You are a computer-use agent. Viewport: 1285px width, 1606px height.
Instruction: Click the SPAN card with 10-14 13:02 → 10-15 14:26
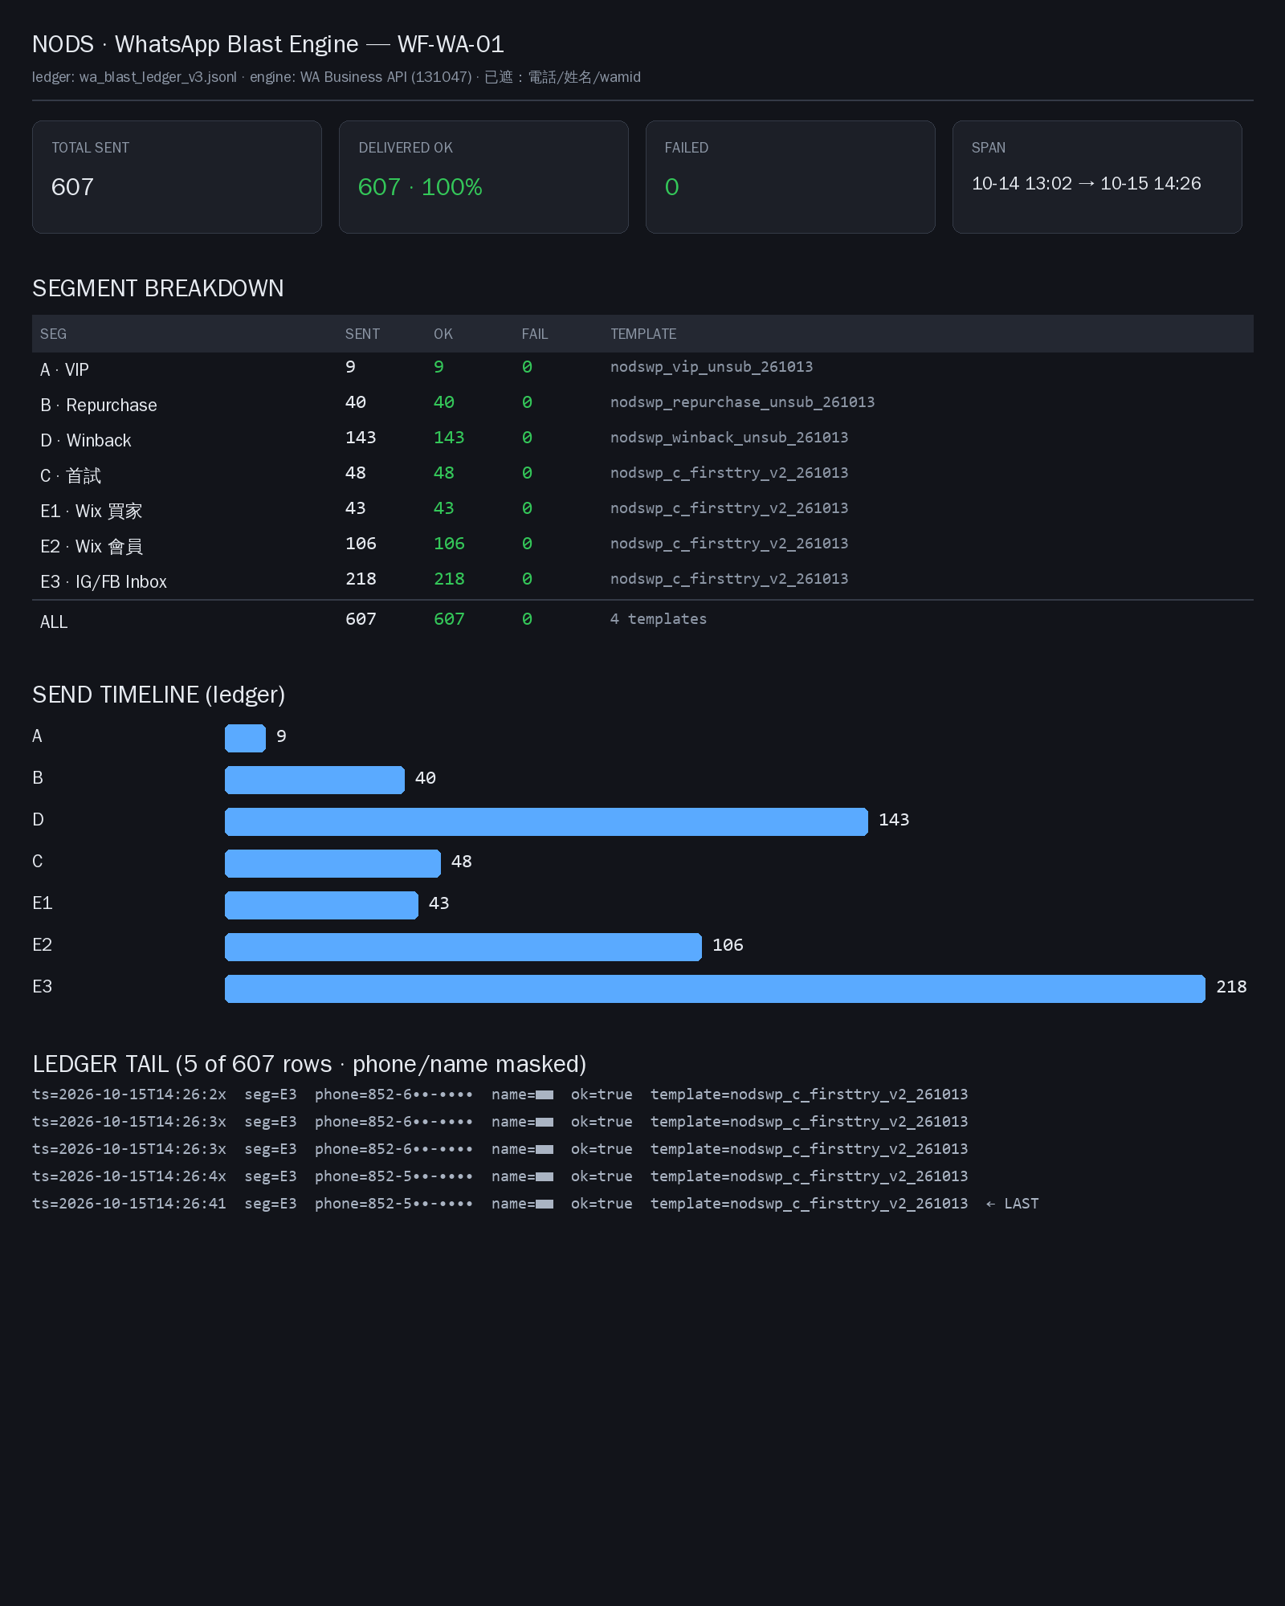pyautogui.click(x=1097, y=177)
